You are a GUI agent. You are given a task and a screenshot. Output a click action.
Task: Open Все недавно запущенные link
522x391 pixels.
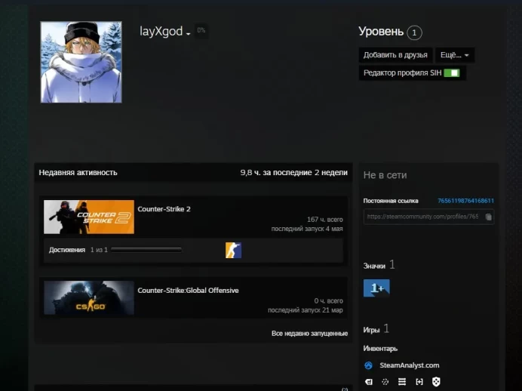click(x=309, y=334)
